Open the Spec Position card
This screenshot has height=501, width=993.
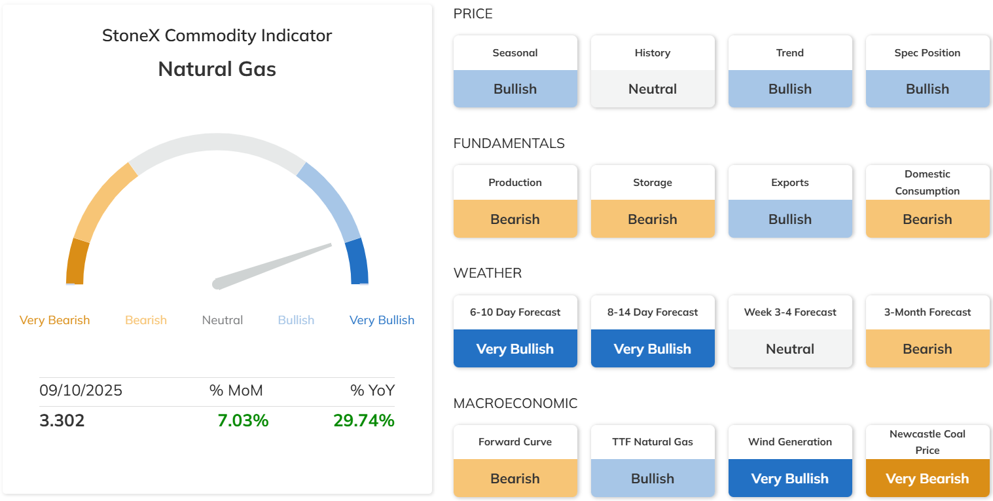(928, 71)
